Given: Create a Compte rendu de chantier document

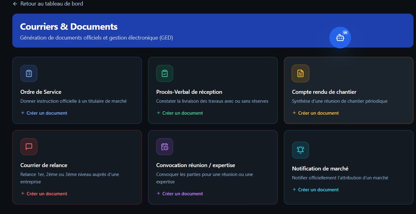Looking at the screenshot, I should coord(316,113).
